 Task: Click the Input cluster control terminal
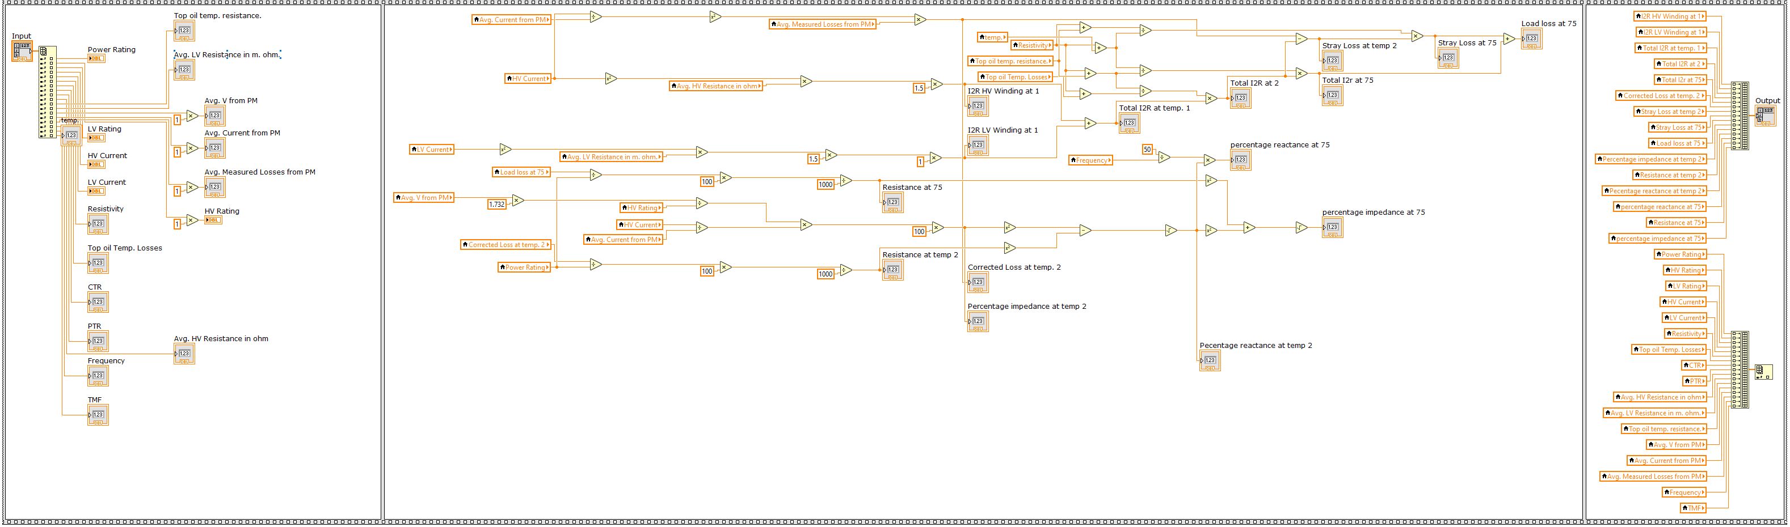tap(22, 50)
